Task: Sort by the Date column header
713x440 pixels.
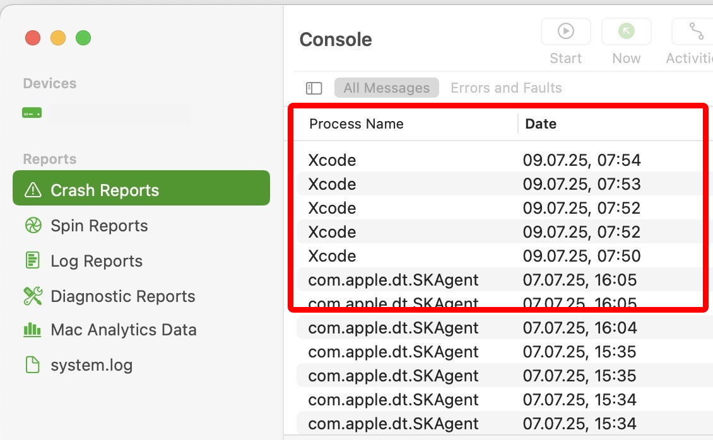Action: pyautogui.click(x=541, y=124)
